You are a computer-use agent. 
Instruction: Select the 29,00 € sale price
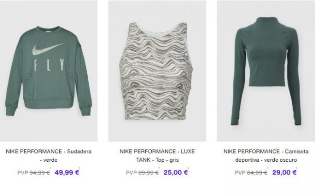pos(284,172)
